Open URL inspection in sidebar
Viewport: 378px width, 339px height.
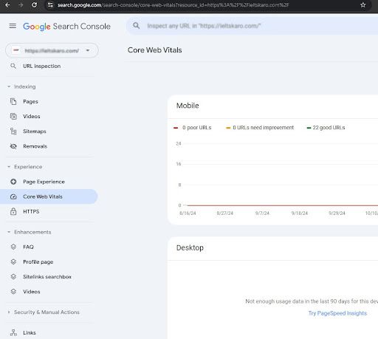(x=42, y=66)
